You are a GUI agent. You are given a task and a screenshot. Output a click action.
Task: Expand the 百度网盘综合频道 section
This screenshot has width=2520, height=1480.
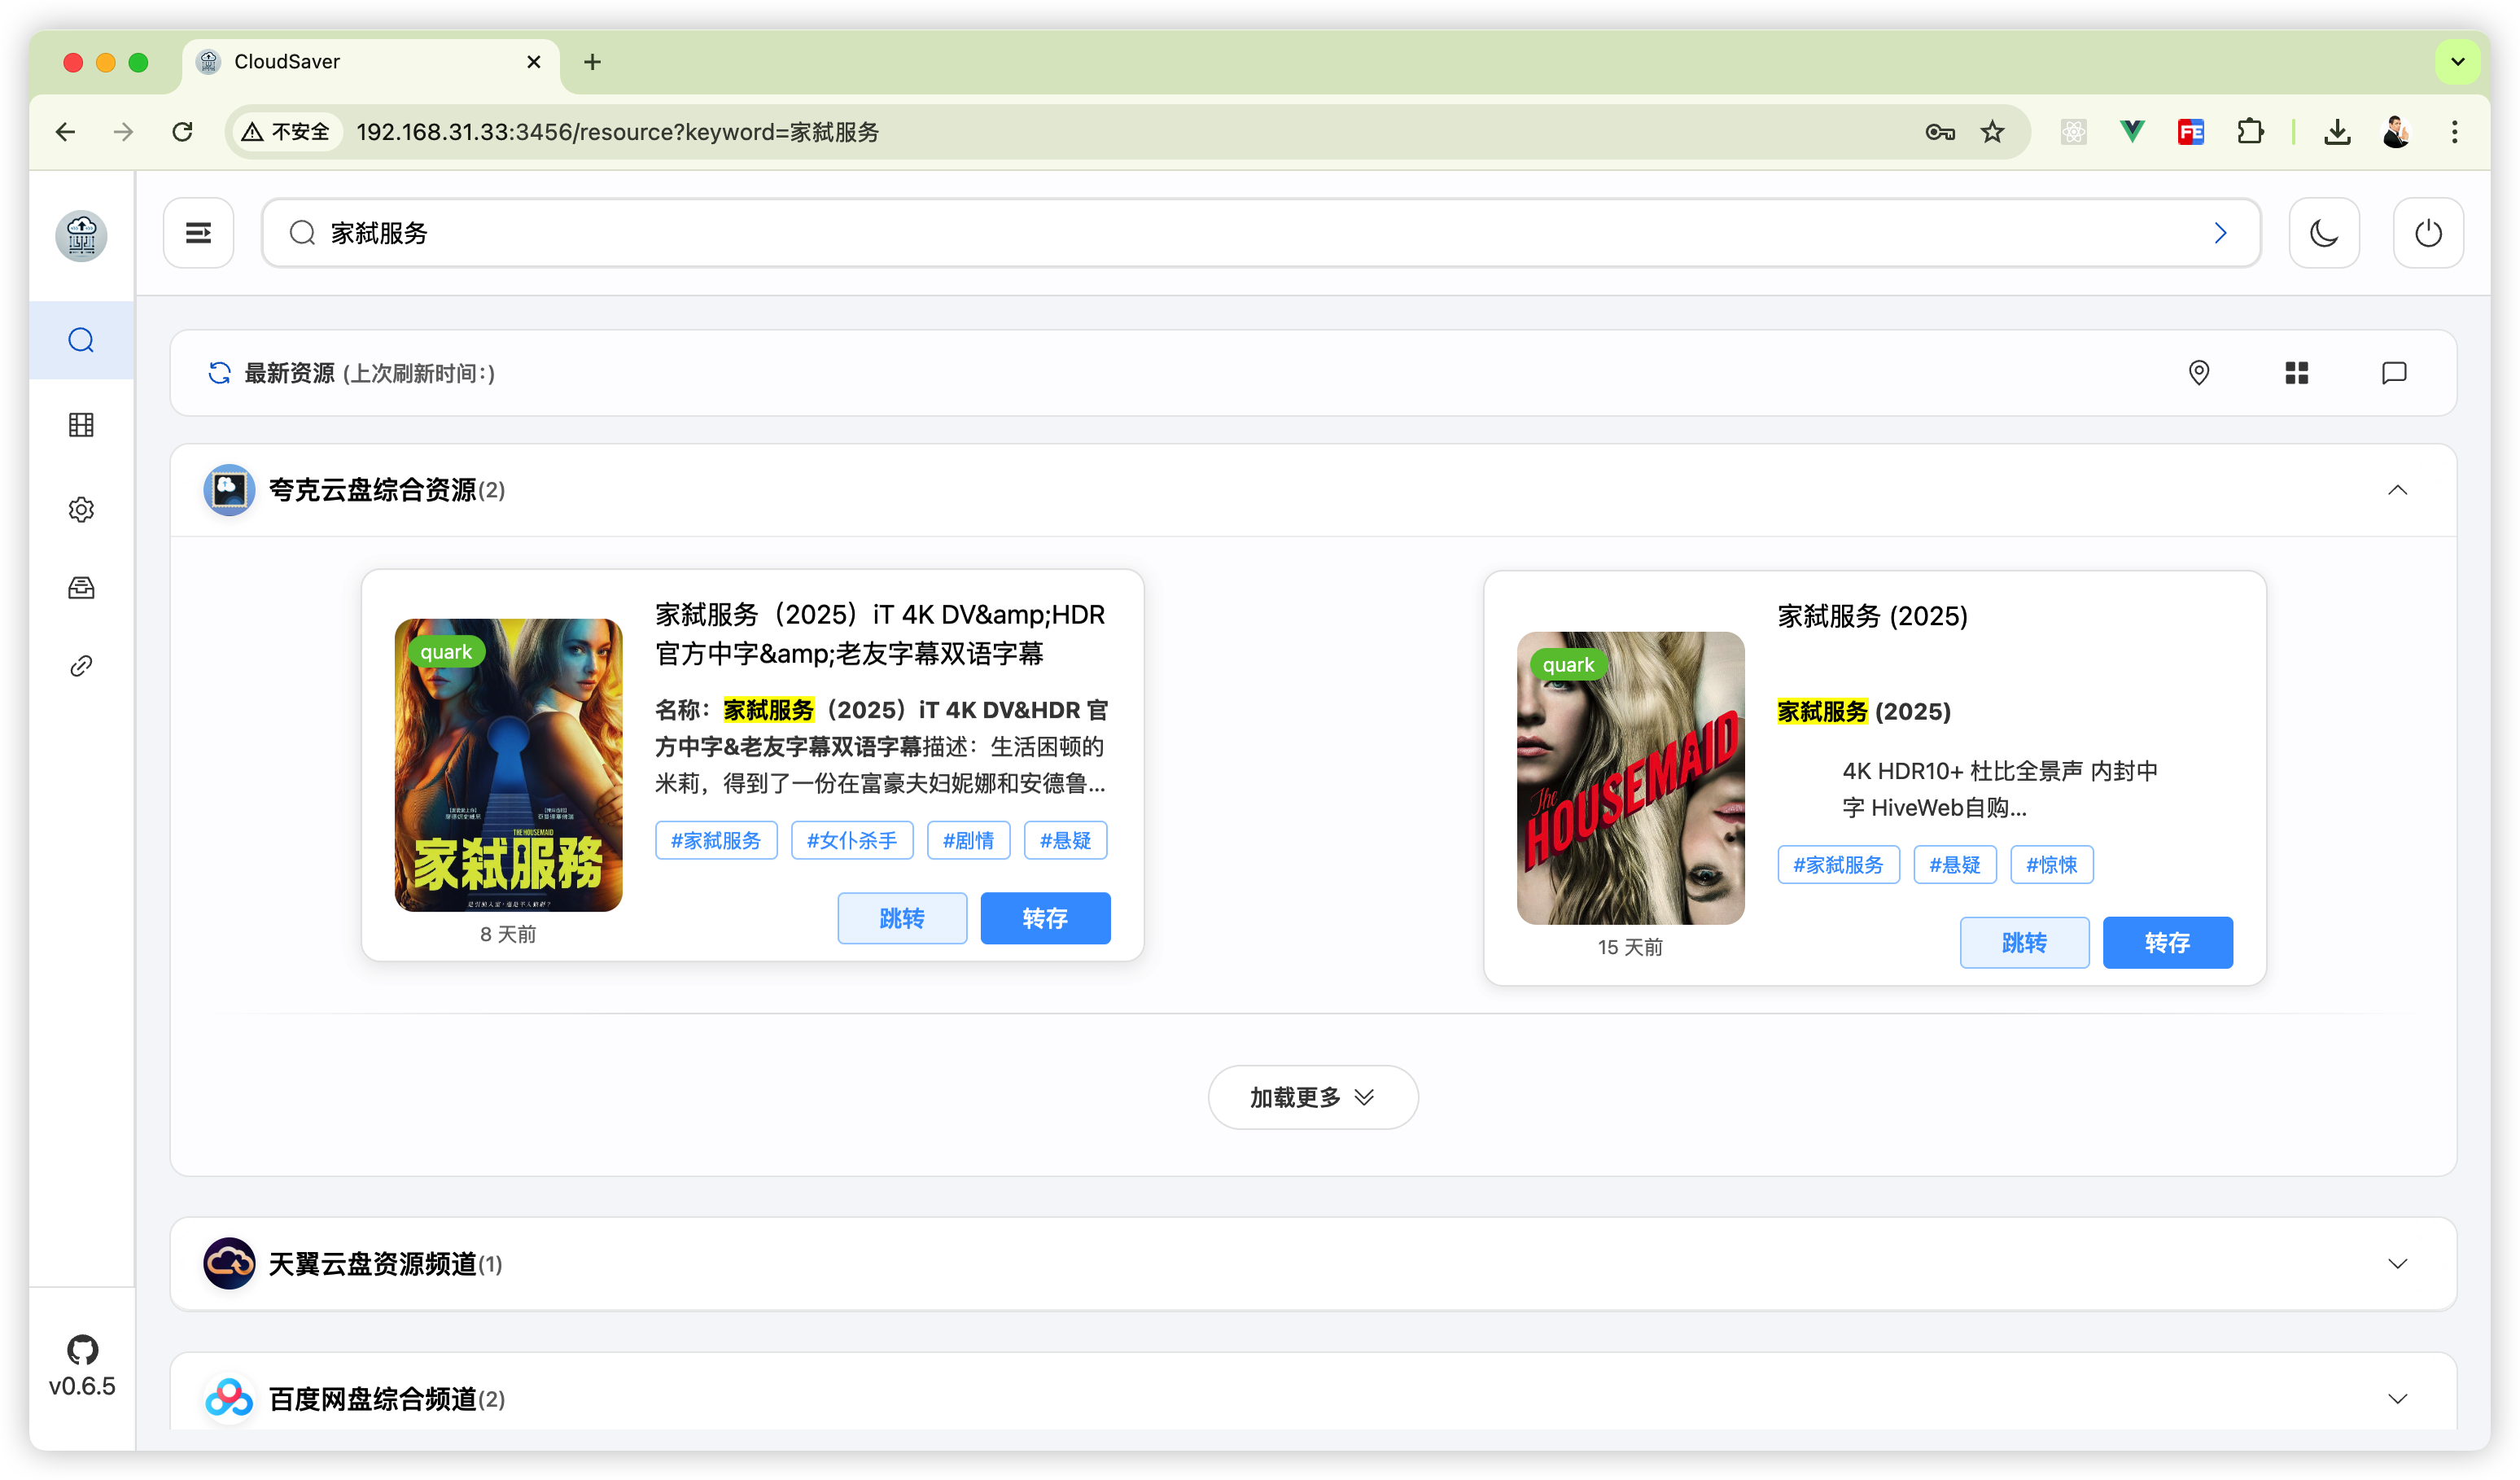click(x=2396, y=1398)
